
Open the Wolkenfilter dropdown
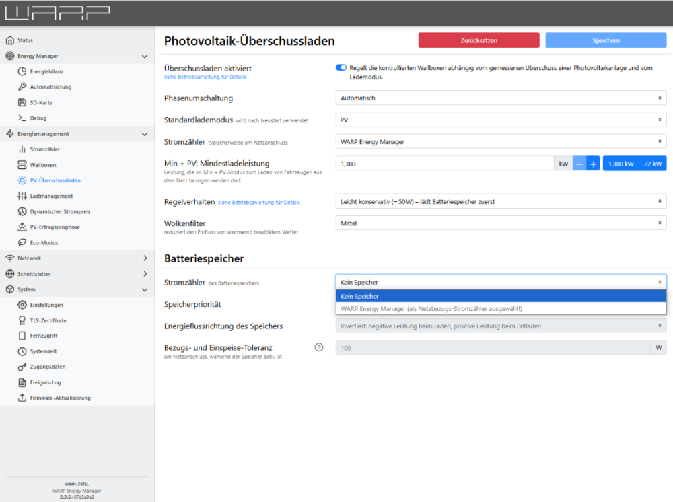coord(501,223)
